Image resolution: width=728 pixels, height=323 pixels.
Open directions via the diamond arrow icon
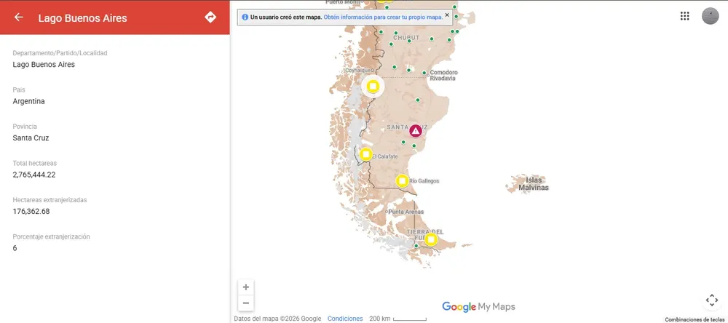(210, 17)
